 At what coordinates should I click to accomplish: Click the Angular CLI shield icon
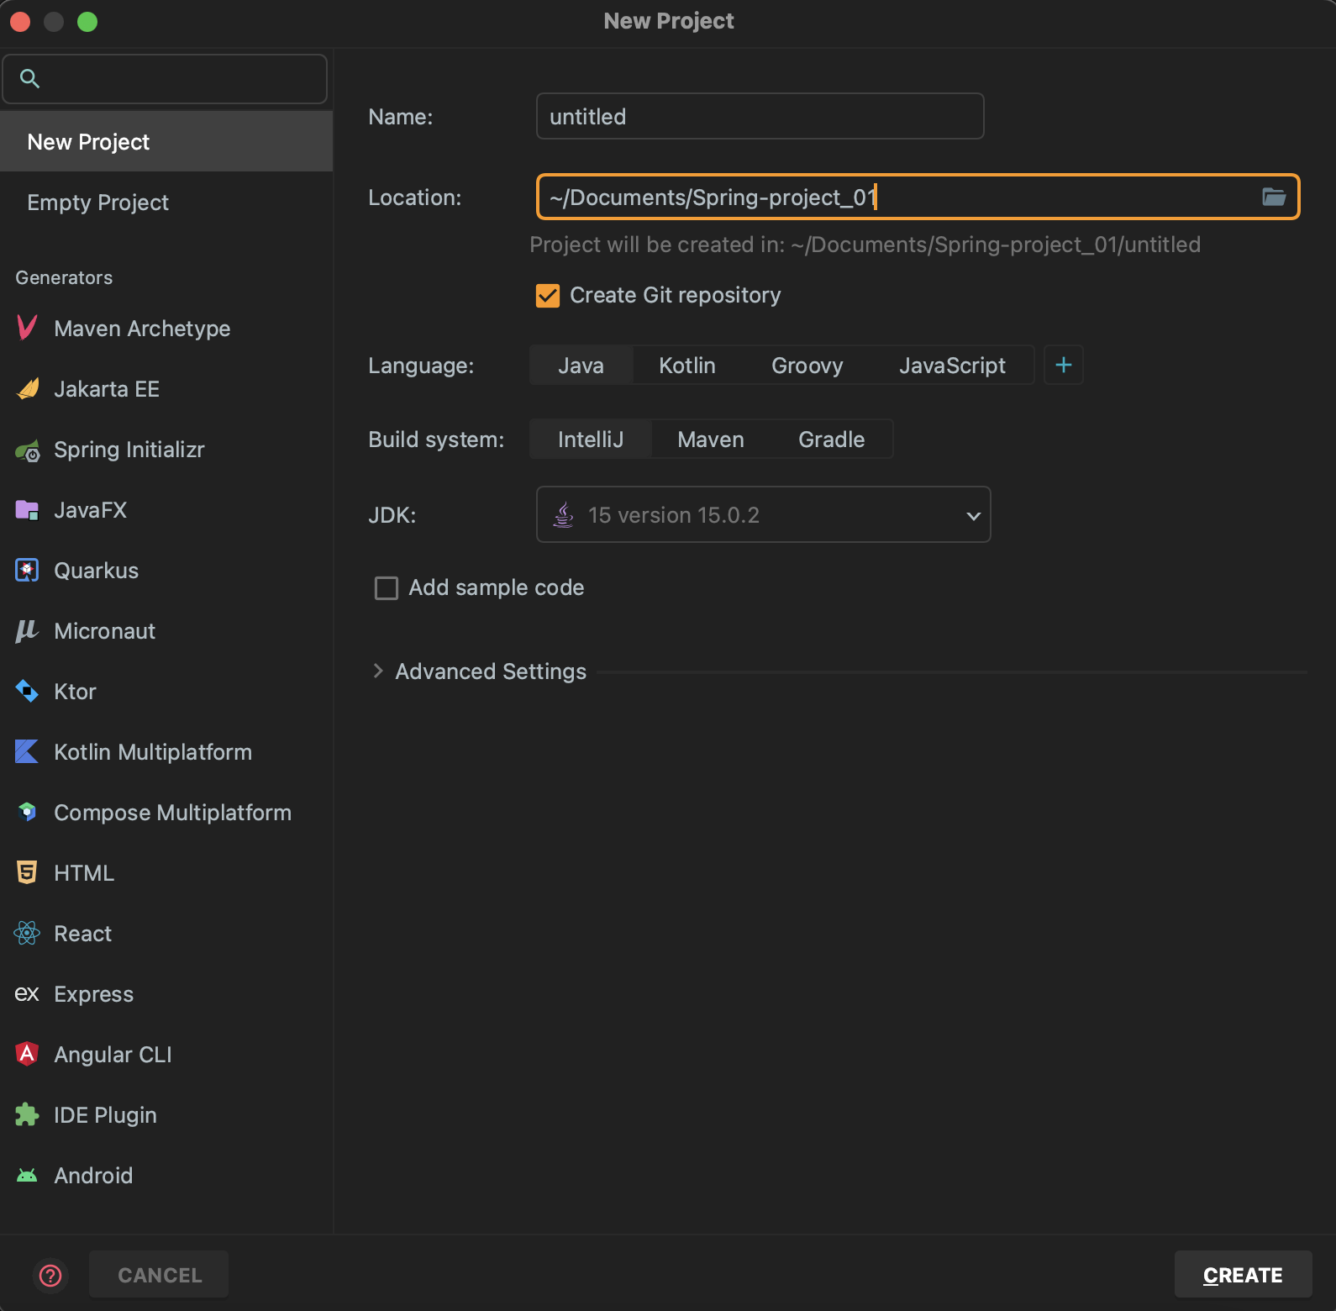[x=27, y=1054]
